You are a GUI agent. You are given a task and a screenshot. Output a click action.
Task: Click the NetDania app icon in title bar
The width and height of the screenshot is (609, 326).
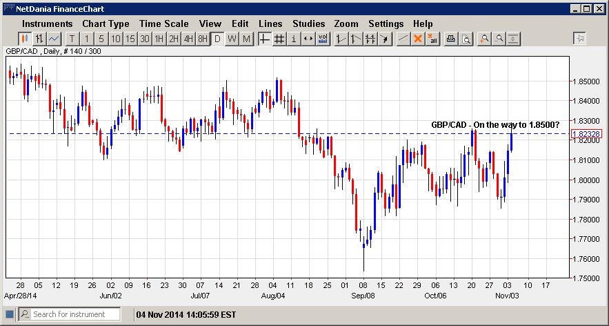tap(8, 8)
